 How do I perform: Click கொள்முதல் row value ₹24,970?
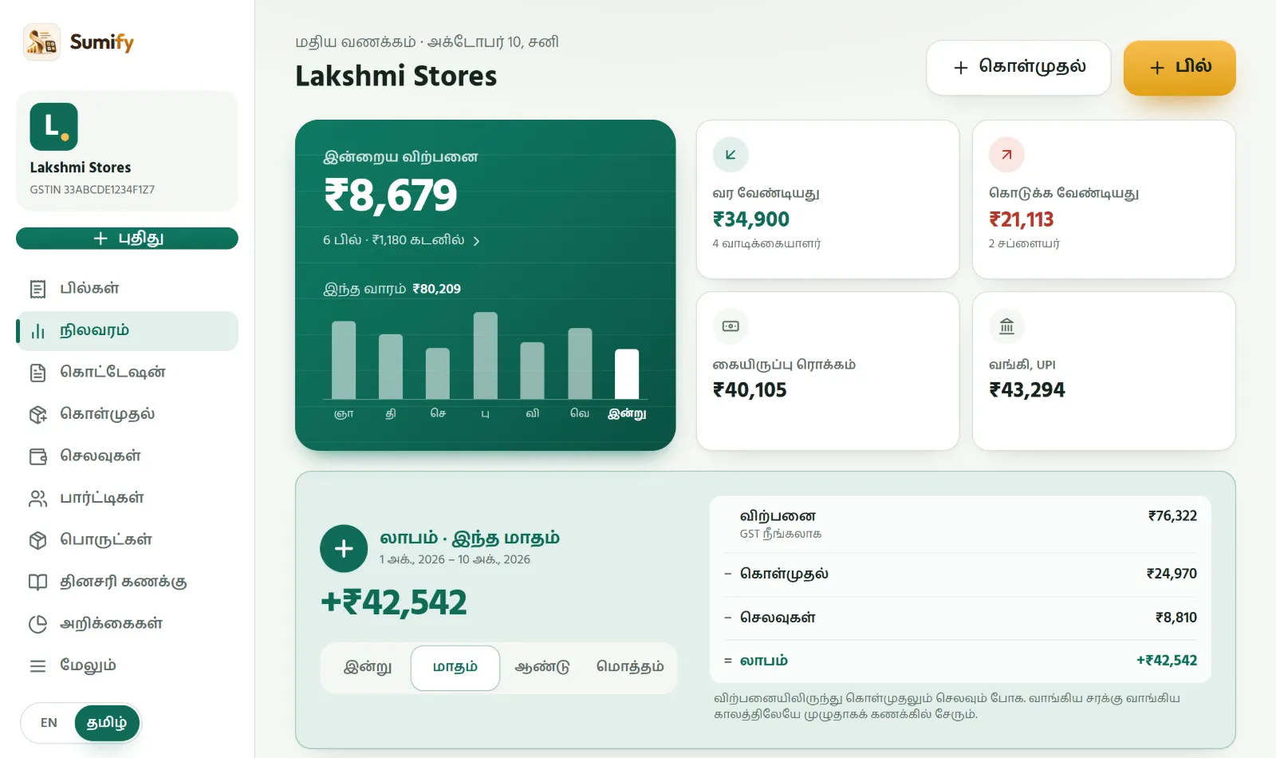1172,574
